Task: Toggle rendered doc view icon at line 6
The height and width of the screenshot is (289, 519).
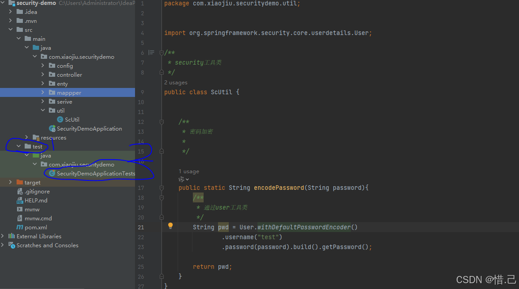Action: [x=151, y=53]
